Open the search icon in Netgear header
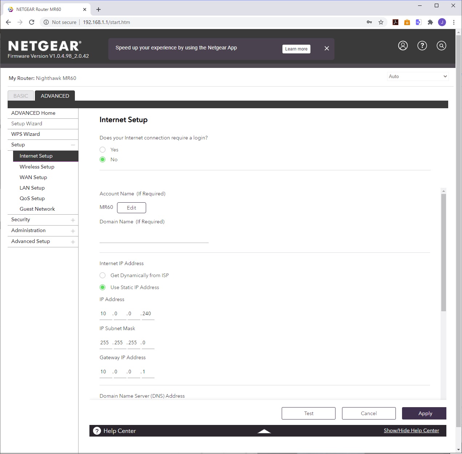The image size is (462, 454). pyautogui.click(x=441, y=45)
